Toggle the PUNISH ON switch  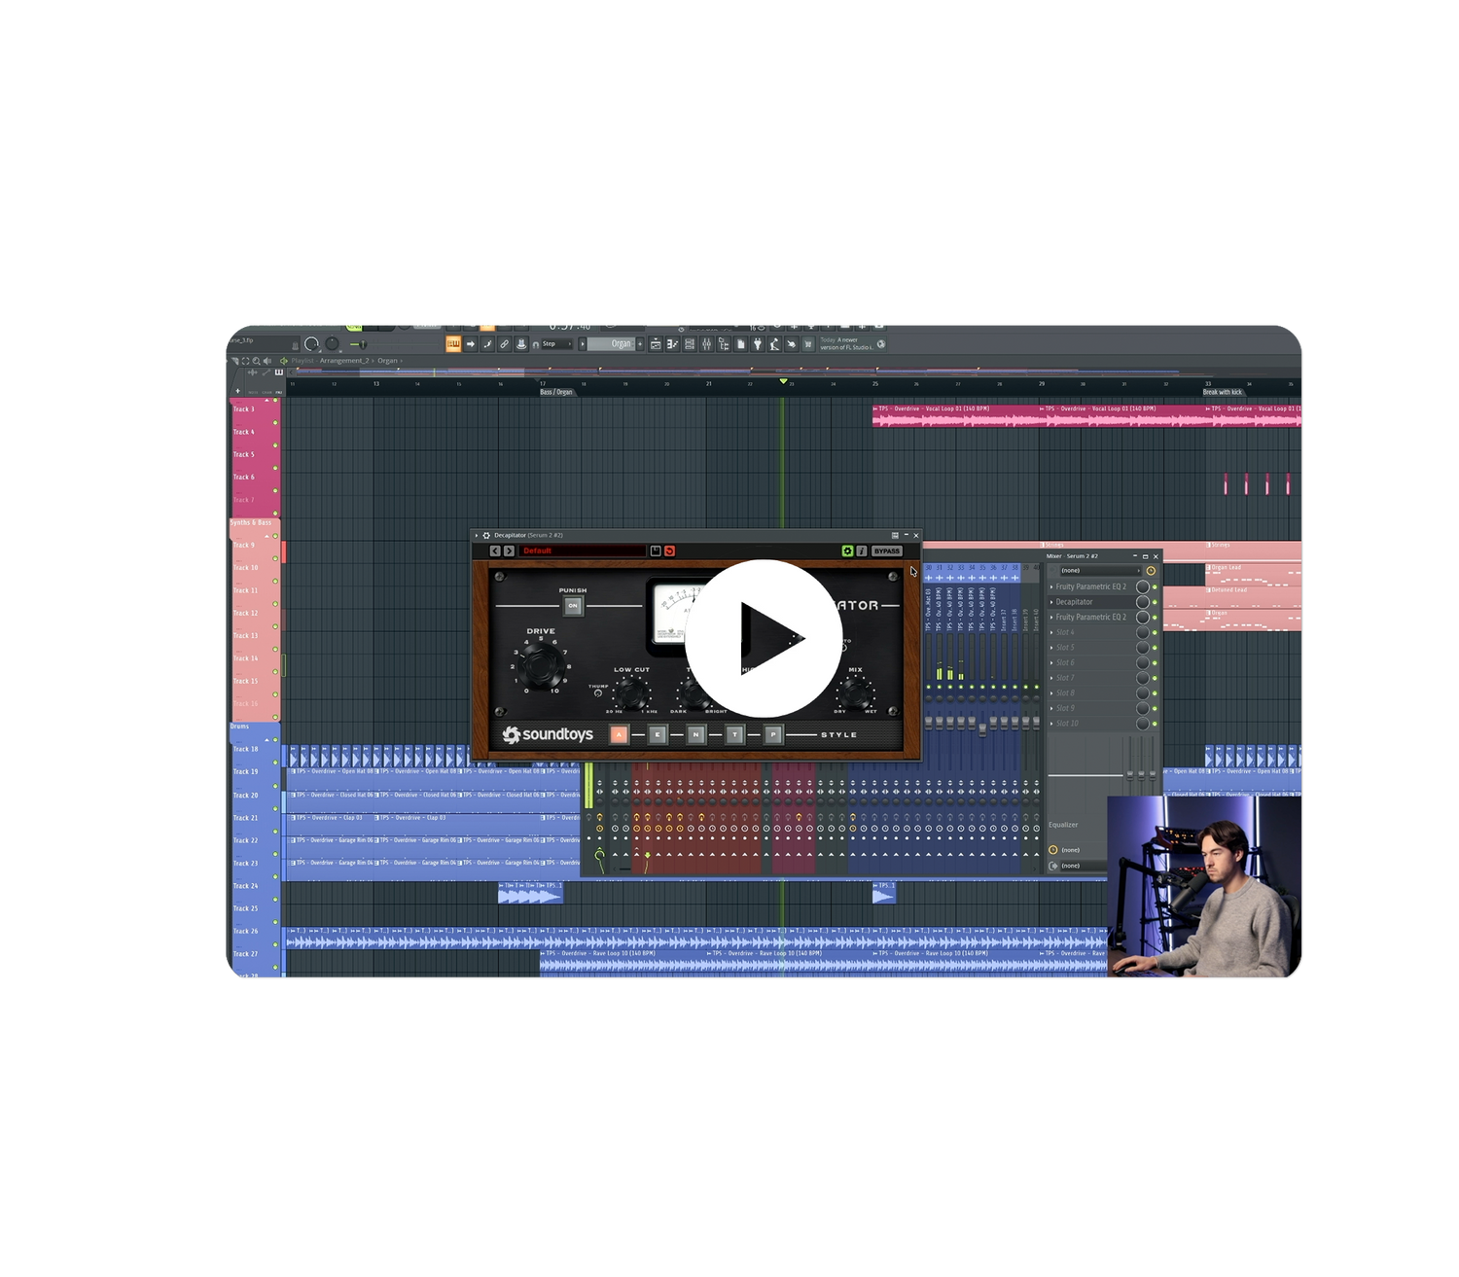(x=573, y=606)
